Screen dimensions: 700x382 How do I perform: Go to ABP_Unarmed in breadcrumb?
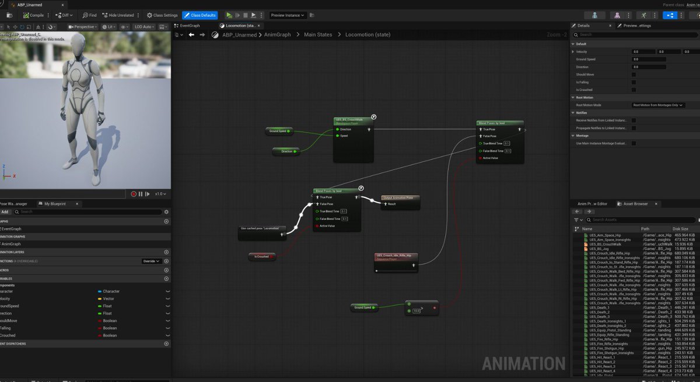[x=240, y=35]
